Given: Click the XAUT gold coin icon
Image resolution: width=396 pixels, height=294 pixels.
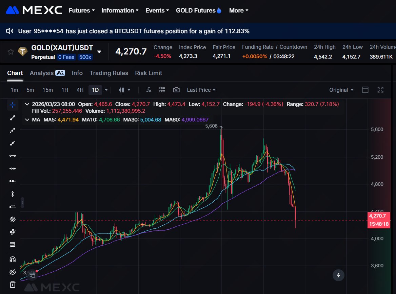Looking at the screenshot, I should 22,52.
